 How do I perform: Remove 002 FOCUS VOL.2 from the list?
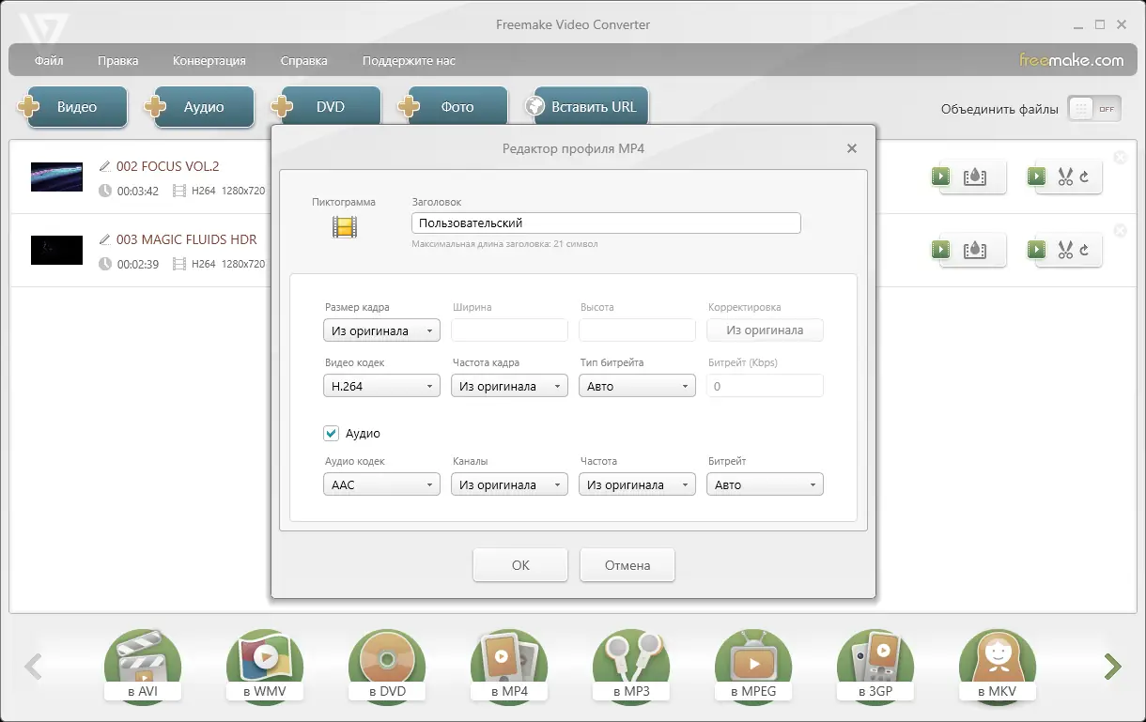point(1120,158)
